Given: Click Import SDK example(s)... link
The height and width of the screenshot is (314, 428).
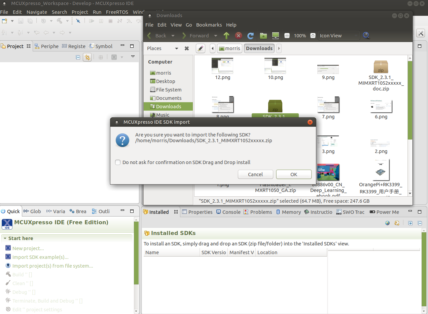Looking at the screenshot, I should click(40, 257).
